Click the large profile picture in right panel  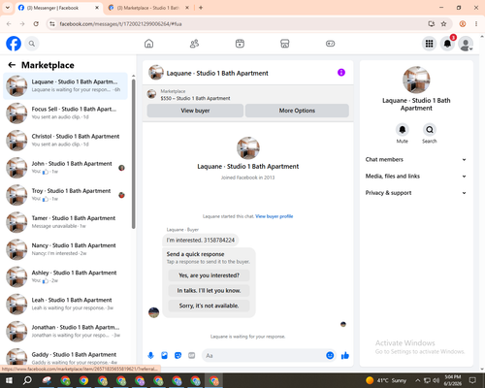click(416, 80)
